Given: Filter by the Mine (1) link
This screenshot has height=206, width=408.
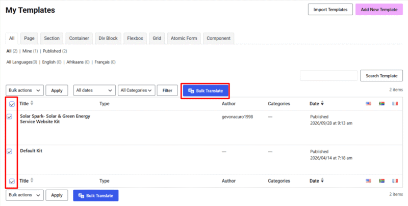Looking at the screenshot, I should coord(30,51).
